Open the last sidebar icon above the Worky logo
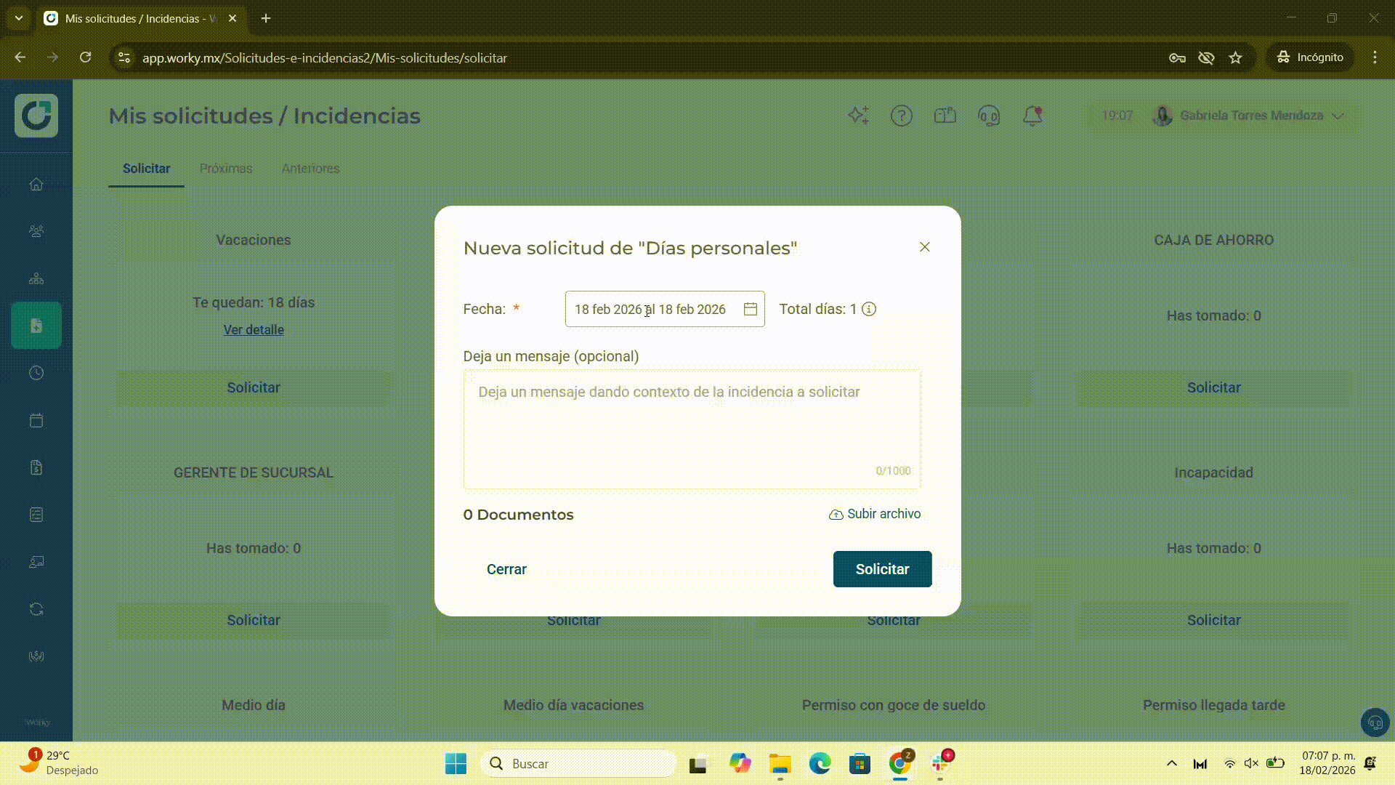Viewport: 1395px width, 785px height. tap(36, 656)
